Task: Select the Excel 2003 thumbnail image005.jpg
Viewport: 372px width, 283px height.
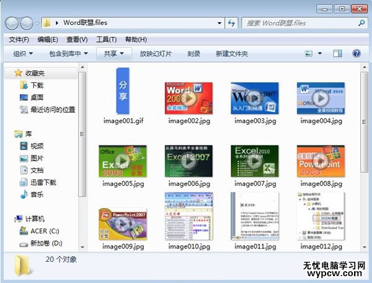Action: tap(123, 161)
